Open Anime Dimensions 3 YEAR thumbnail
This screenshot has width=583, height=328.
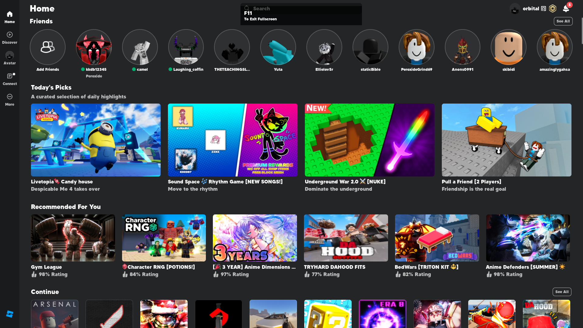(255, 238)
